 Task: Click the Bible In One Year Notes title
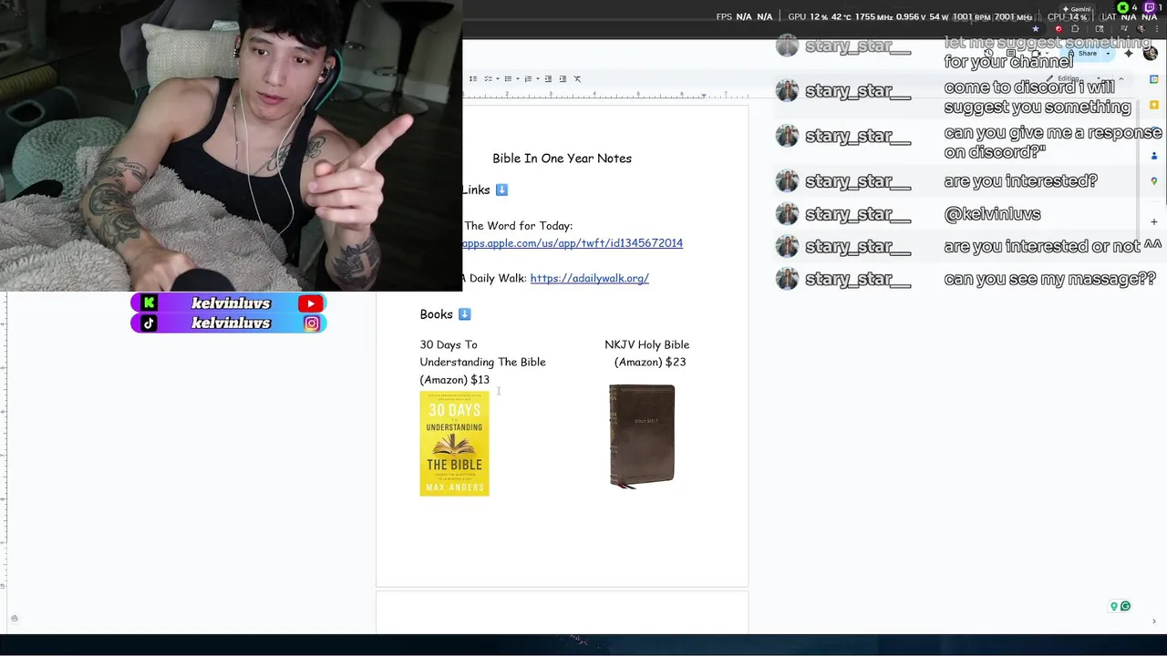point(562,159)
